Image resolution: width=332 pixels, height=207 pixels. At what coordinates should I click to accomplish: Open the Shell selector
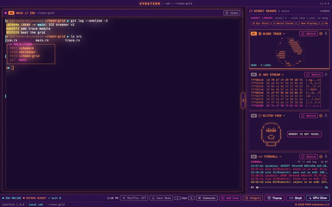295,198
